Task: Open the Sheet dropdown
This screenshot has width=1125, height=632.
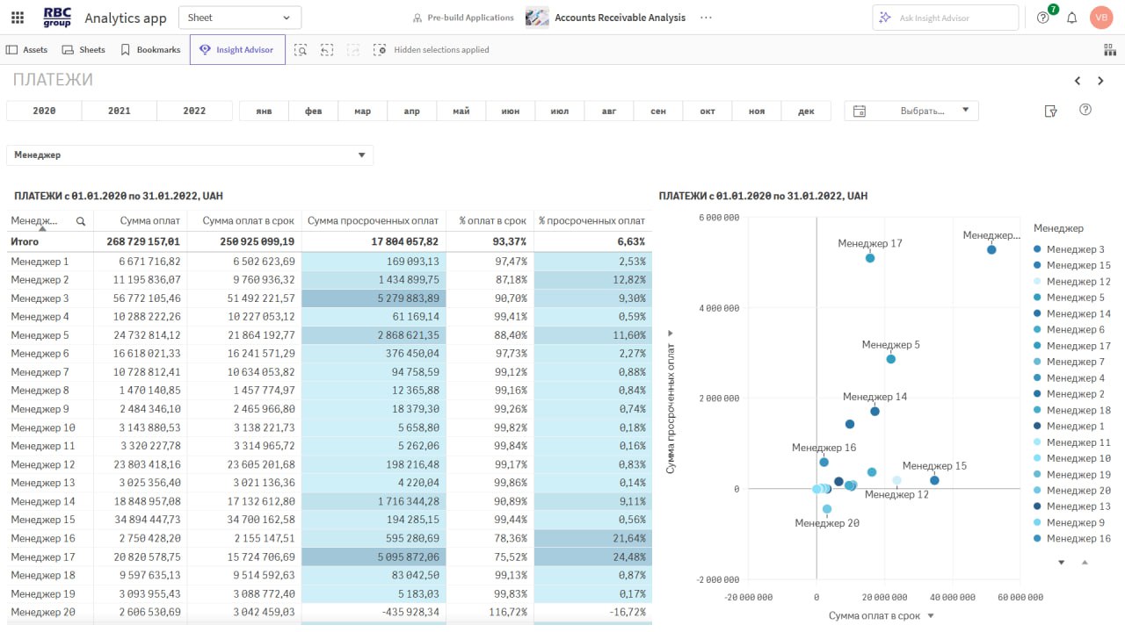Action: point(239,18)
